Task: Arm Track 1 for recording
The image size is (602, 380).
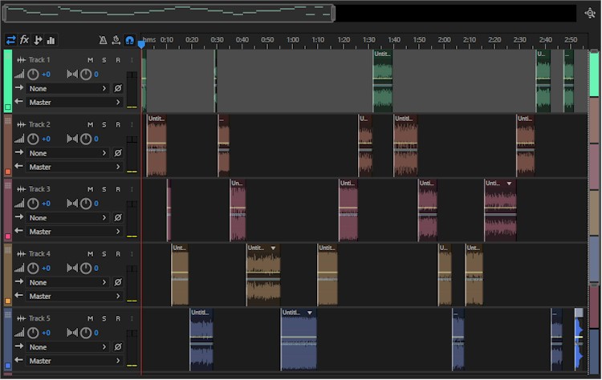Action: tap(118, 60)
